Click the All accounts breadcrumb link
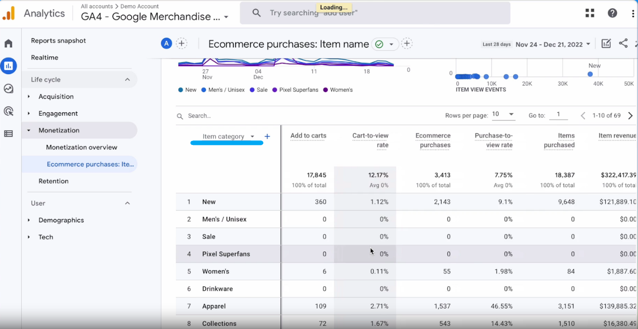The image size is (638, 329). pos(97,6)
